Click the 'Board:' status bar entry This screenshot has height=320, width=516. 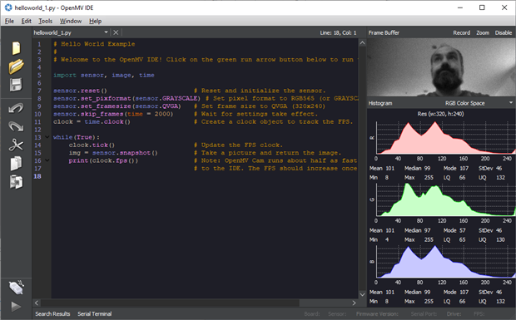pyautogui.click(x=312, y=314)
